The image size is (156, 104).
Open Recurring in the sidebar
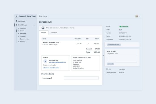[x=23, y=34]
